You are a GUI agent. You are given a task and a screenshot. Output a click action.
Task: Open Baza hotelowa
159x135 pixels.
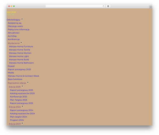pyautogui.click(x=15, y=79)
